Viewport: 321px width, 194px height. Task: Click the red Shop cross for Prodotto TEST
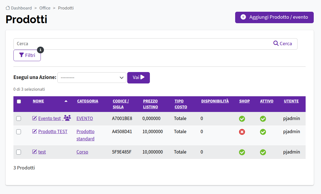click(x=242, y=132)
